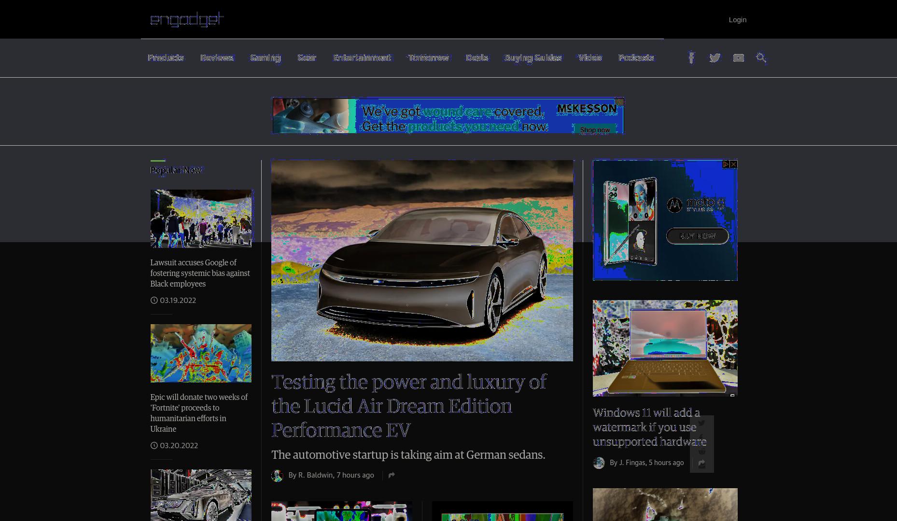
Task: Click R. Baldwin's author avatar
Action: click(277, 476)
